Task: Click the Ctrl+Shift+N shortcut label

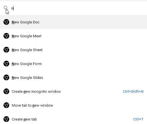Action: pyautogui.click(x=133, y=91)
